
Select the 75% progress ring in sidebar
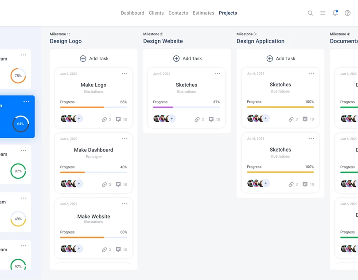point(18,76)
